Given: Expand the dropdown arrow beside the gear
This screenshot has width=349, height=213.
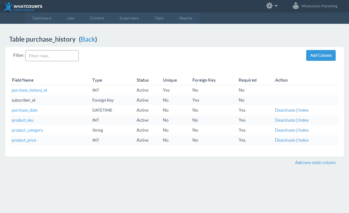Looking at the screenshot, I should (276, 6).
